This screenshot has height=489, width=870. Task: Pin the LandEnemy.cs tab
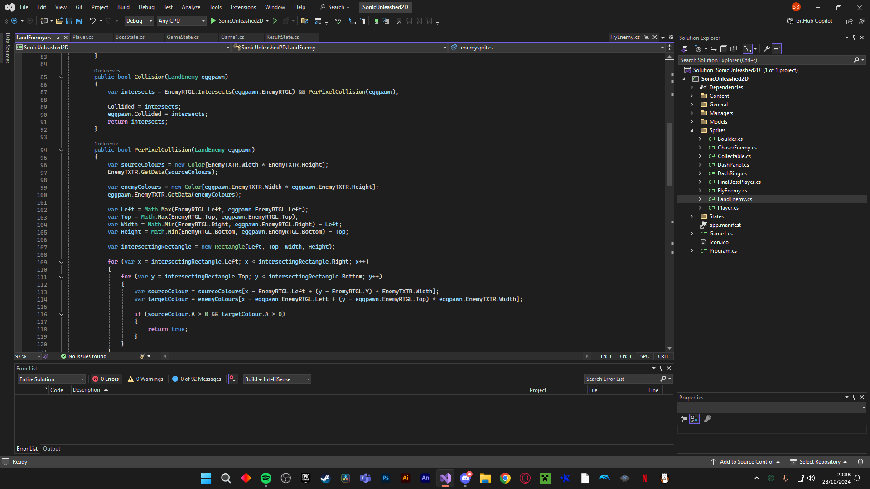click(57, 38)
